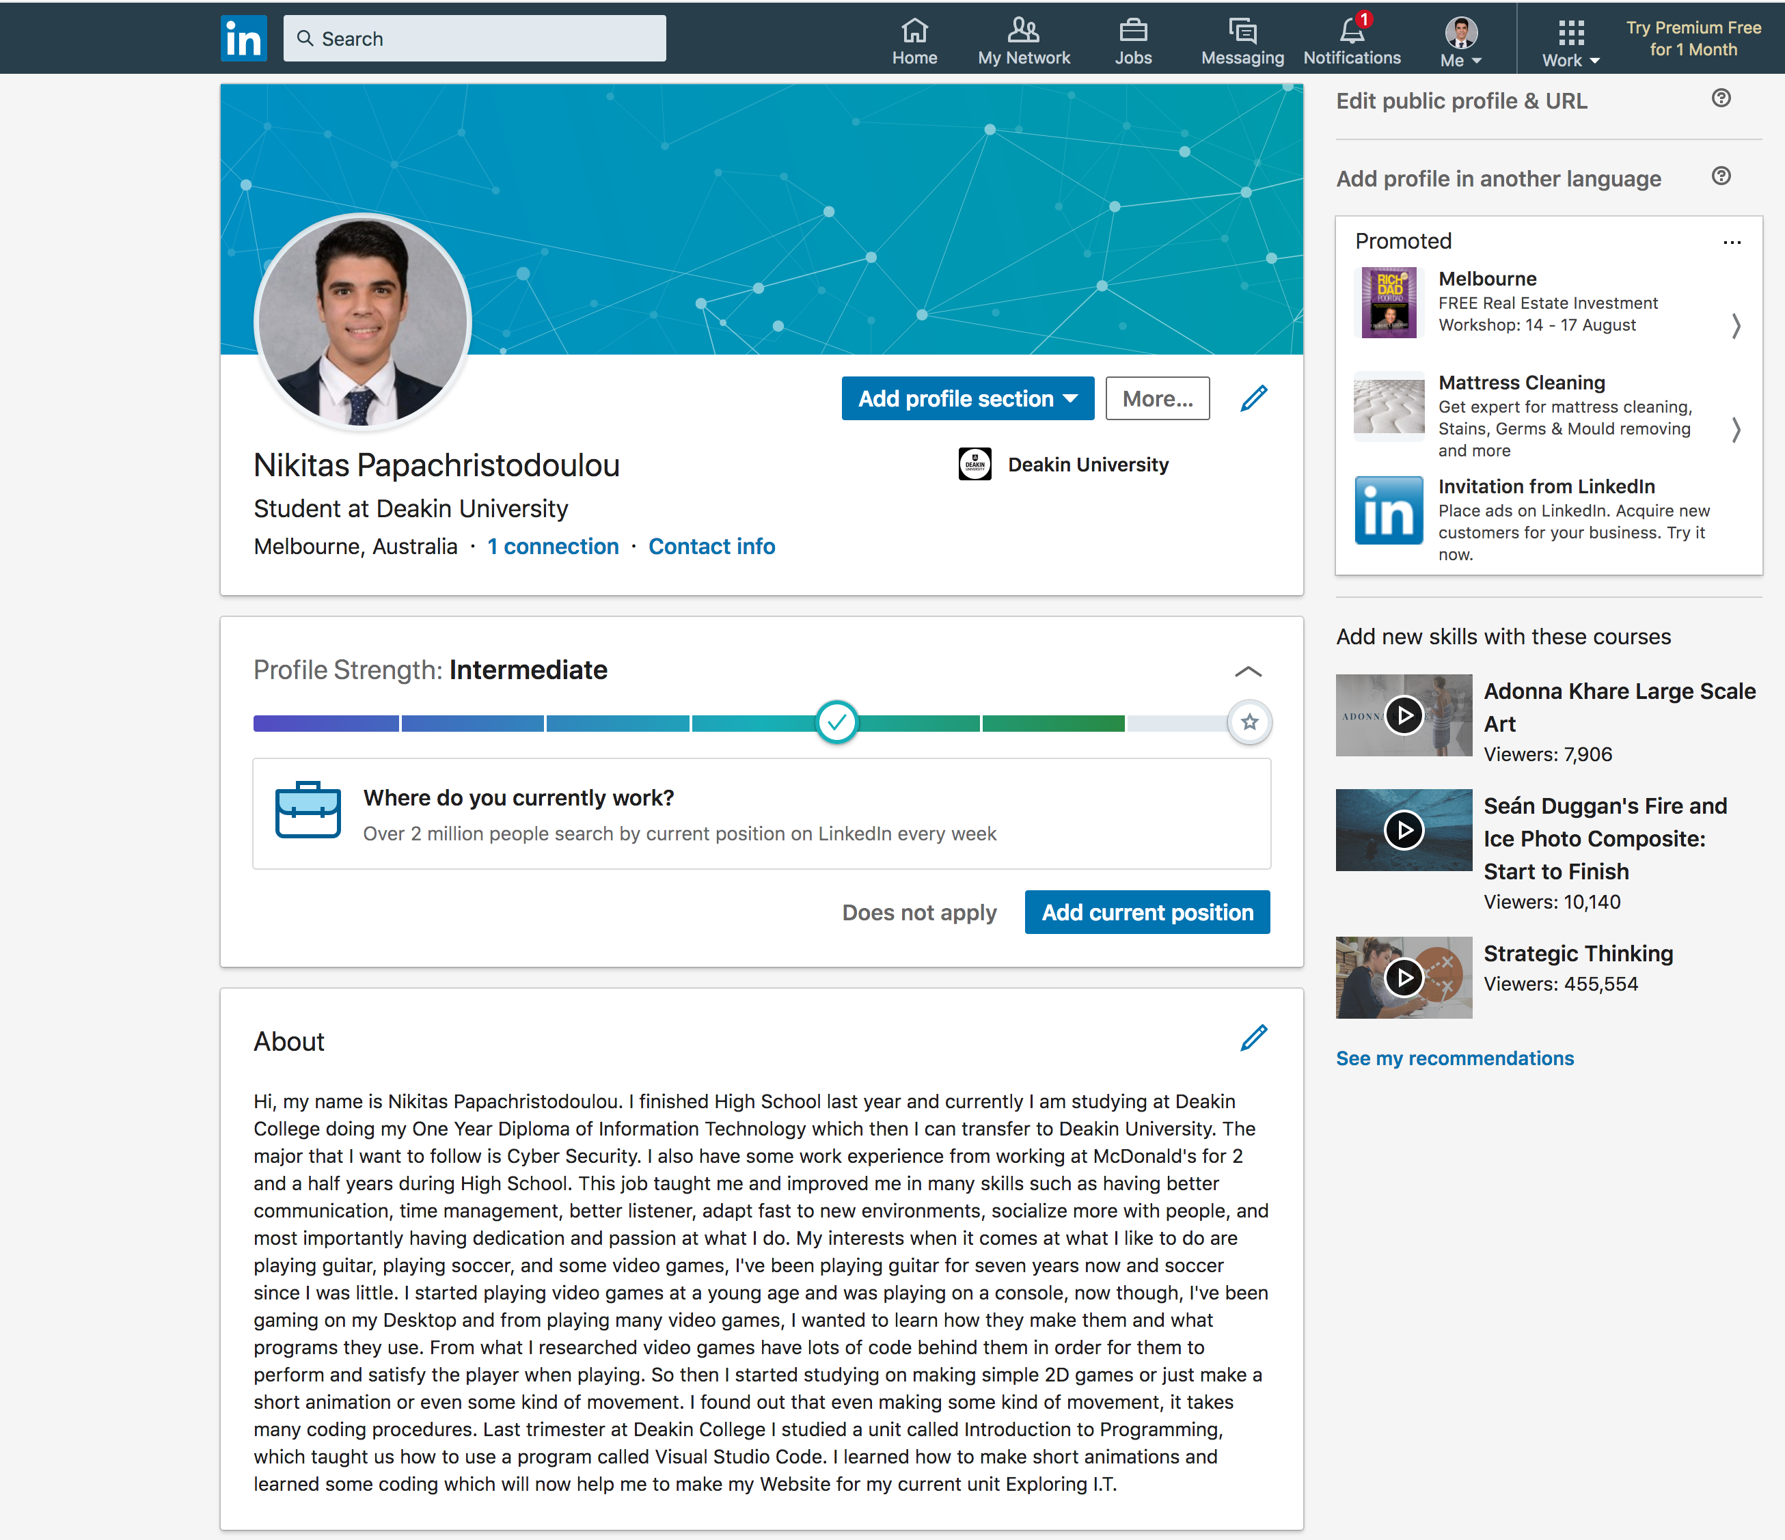The image size is (1785, 1540).
Task: Open the Messaging icon
Action: tap(1242, 32)
